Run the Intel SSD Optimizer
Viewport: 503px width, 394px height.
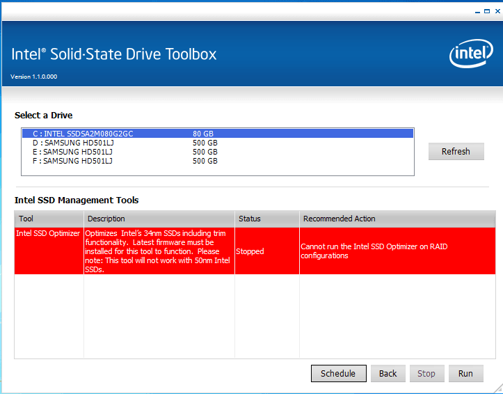[x=466, y=374]
